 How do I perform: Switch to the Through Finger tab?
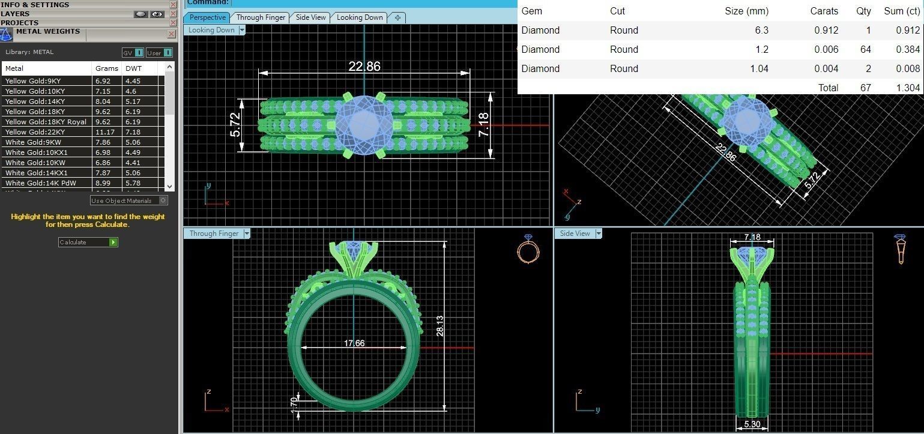pyautogui.click(x=261, y=17)
